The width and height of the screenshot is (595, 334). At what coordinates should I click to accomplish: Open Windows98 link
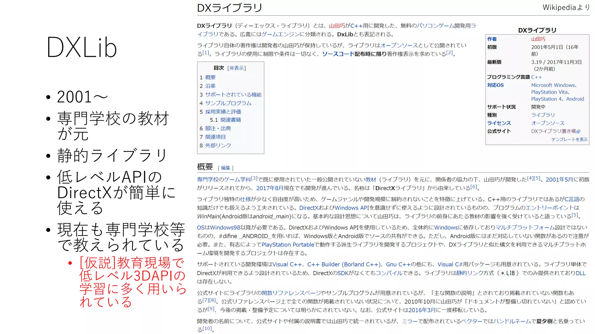225,228
